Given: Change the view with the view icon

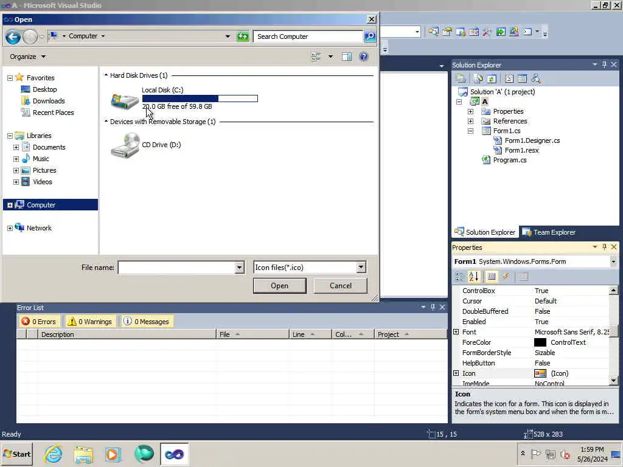Looking at the screenshot, I should tap(316, 57).
